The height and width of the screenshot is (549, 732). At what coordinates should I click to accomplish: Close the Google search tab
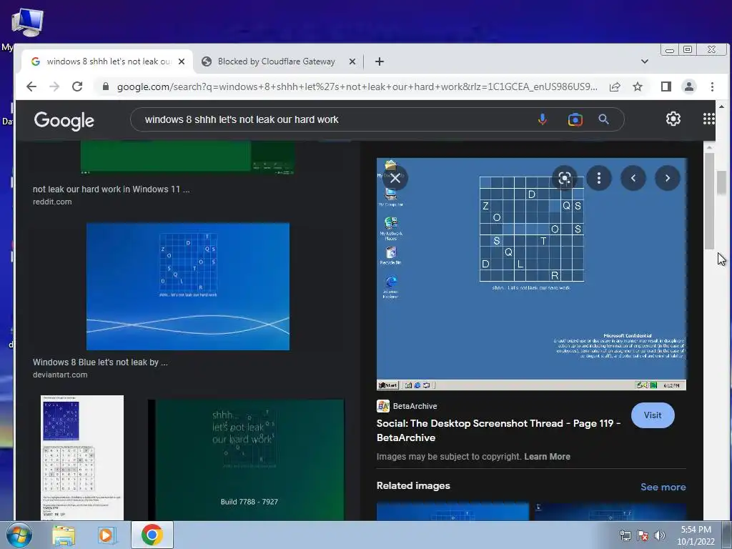click(x=182, y=61)
